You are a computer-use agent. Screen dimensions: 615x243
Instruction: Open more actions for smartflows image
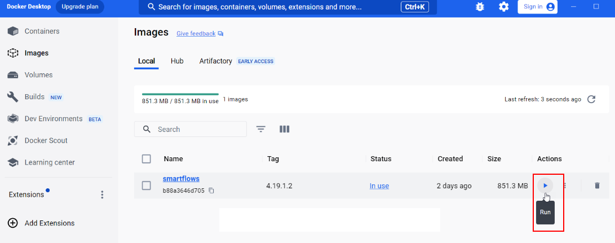click(565, 185)
